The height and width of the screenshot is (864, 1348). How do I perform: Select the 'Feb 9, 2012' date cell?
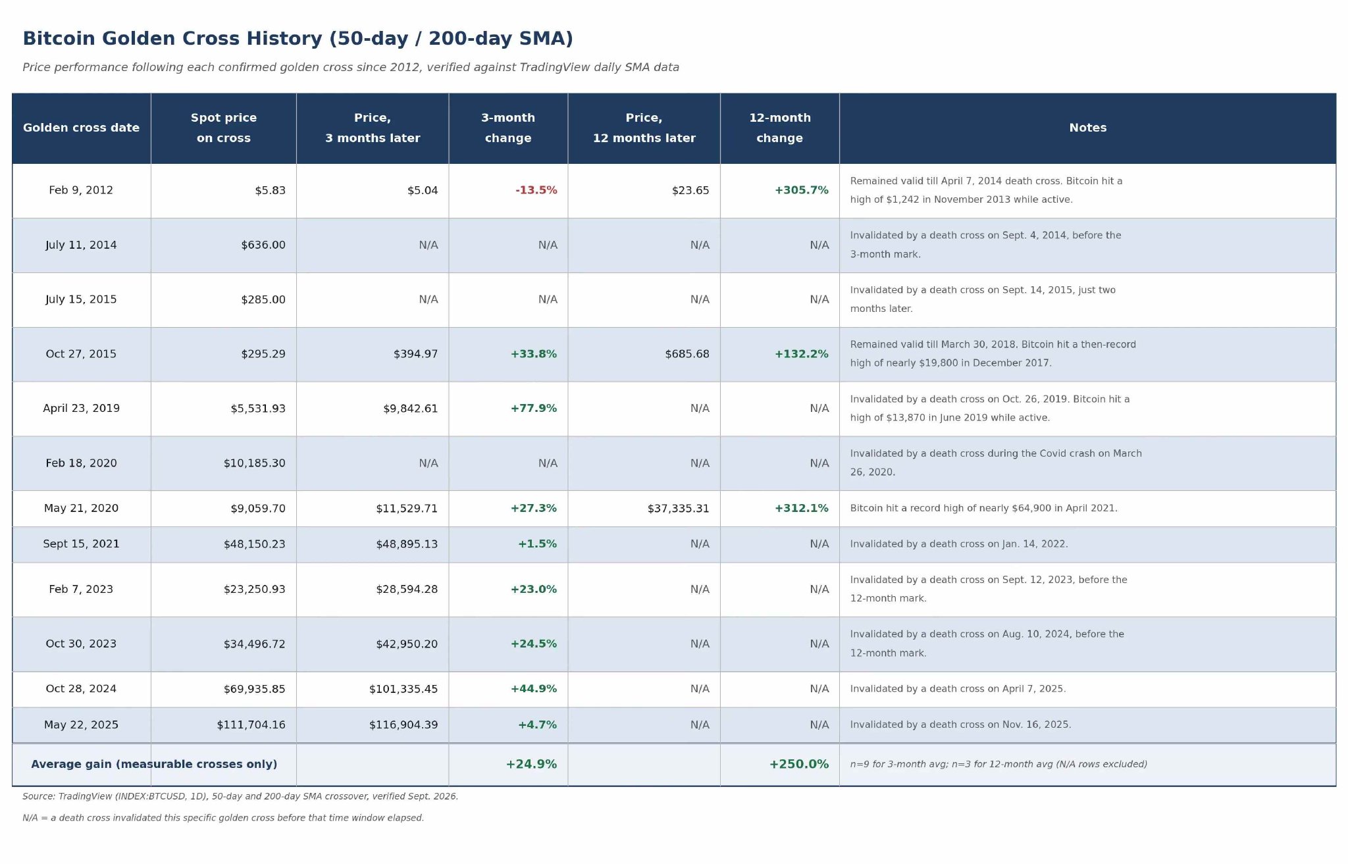(81, 190)
